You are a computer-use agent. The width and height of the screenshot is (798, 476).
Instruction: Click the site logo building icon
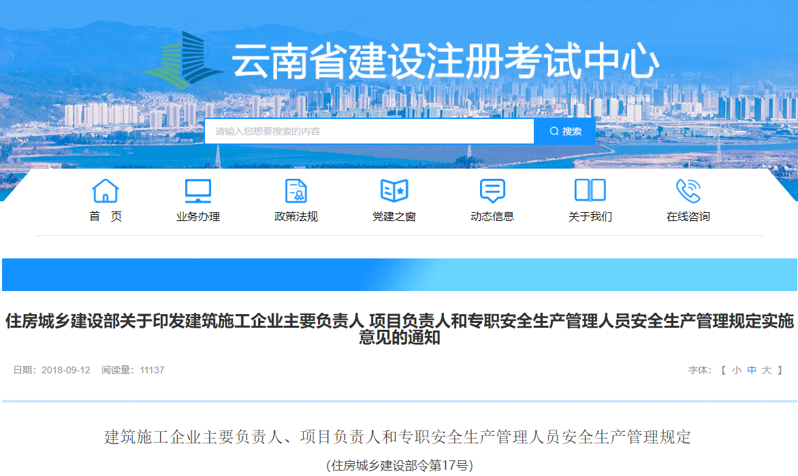182,61
